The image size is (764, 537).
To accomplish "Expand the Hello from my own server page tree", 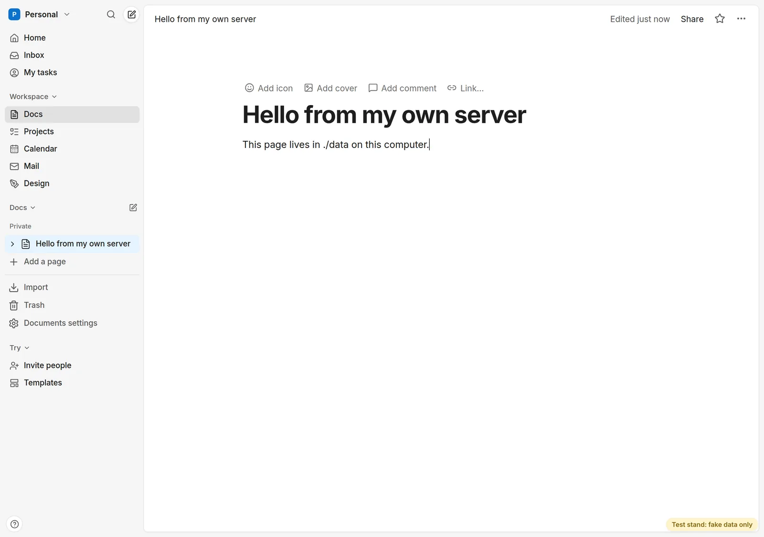I will pos(12,244).
